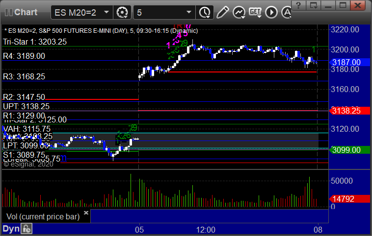Click the Chart title label
Screen dimensions: 372x236
pos(26,12)
